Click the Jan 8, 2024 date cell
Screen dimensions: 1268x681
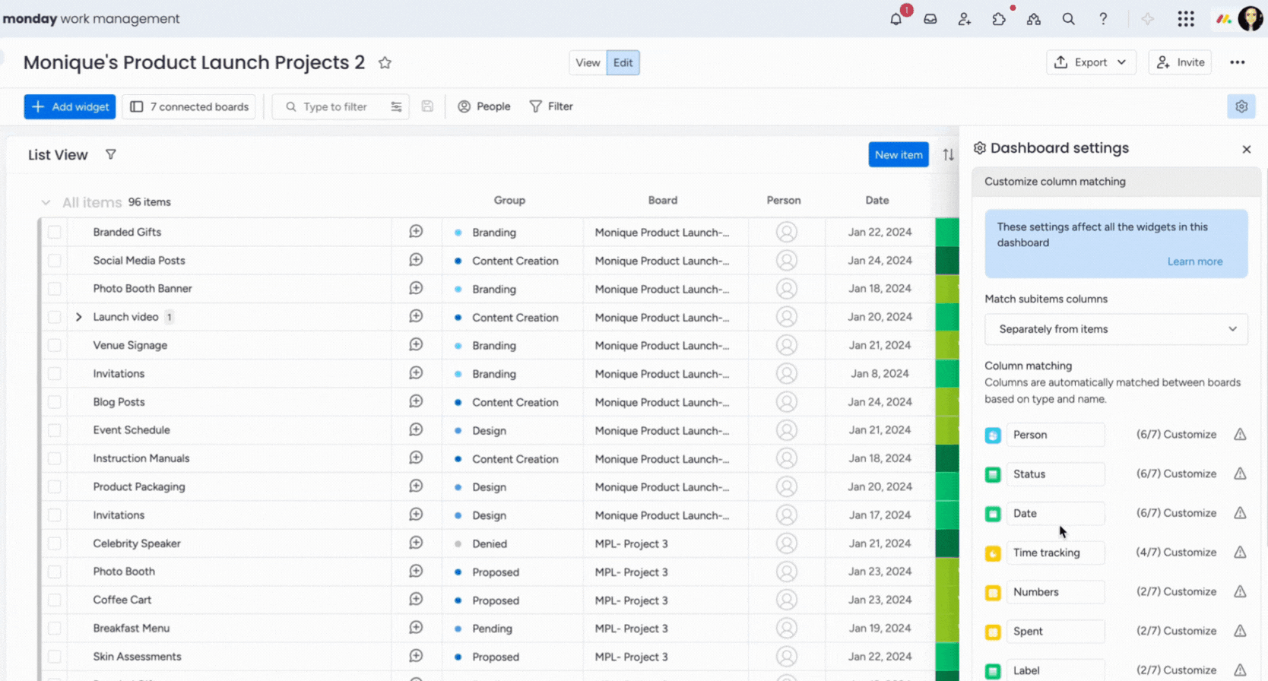880,374
